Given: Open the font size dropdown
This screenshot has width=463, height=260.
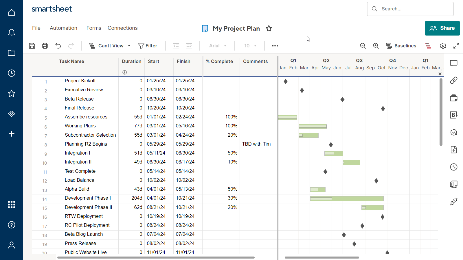Looking at the screenshot, I should (249, 46).
